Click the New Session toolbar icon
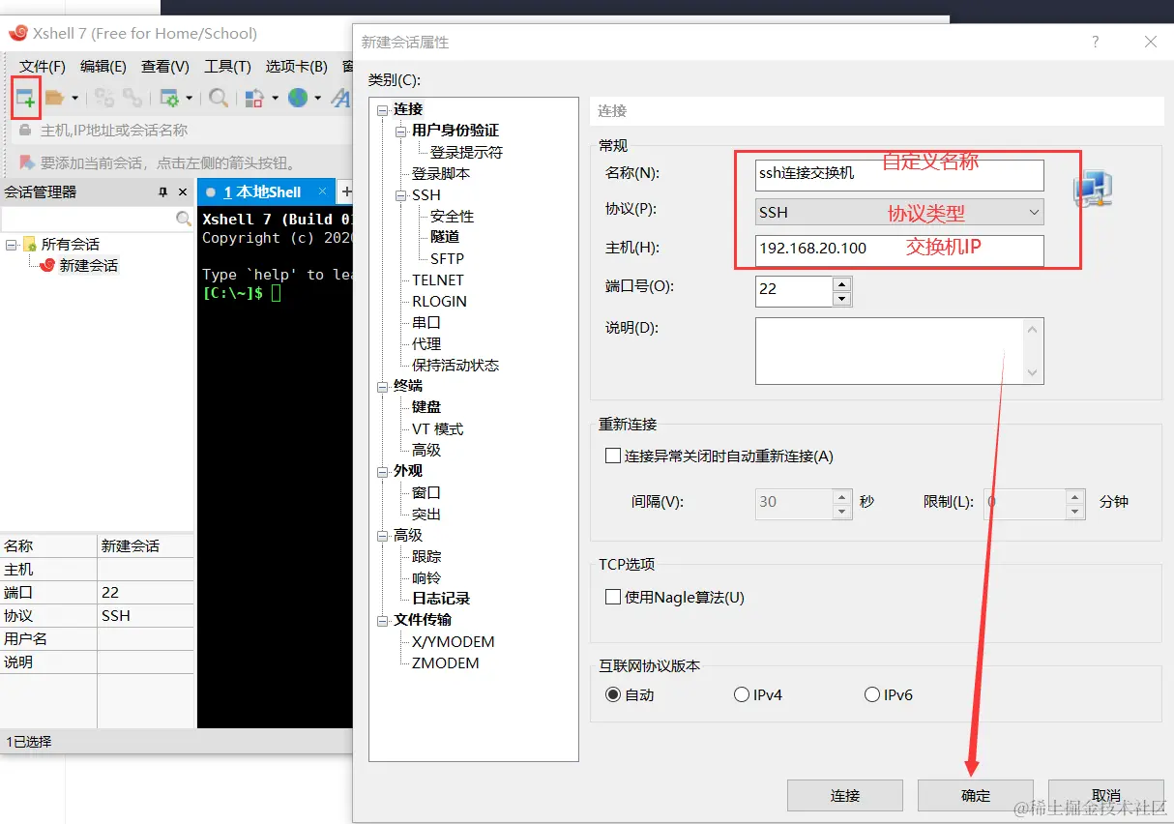The image size is (1174, 824). pyautogui.click(x=25, y=98)
